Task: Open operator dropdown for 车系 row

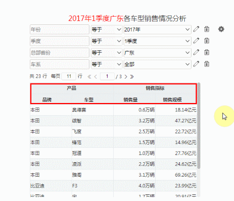Action: 107,64
